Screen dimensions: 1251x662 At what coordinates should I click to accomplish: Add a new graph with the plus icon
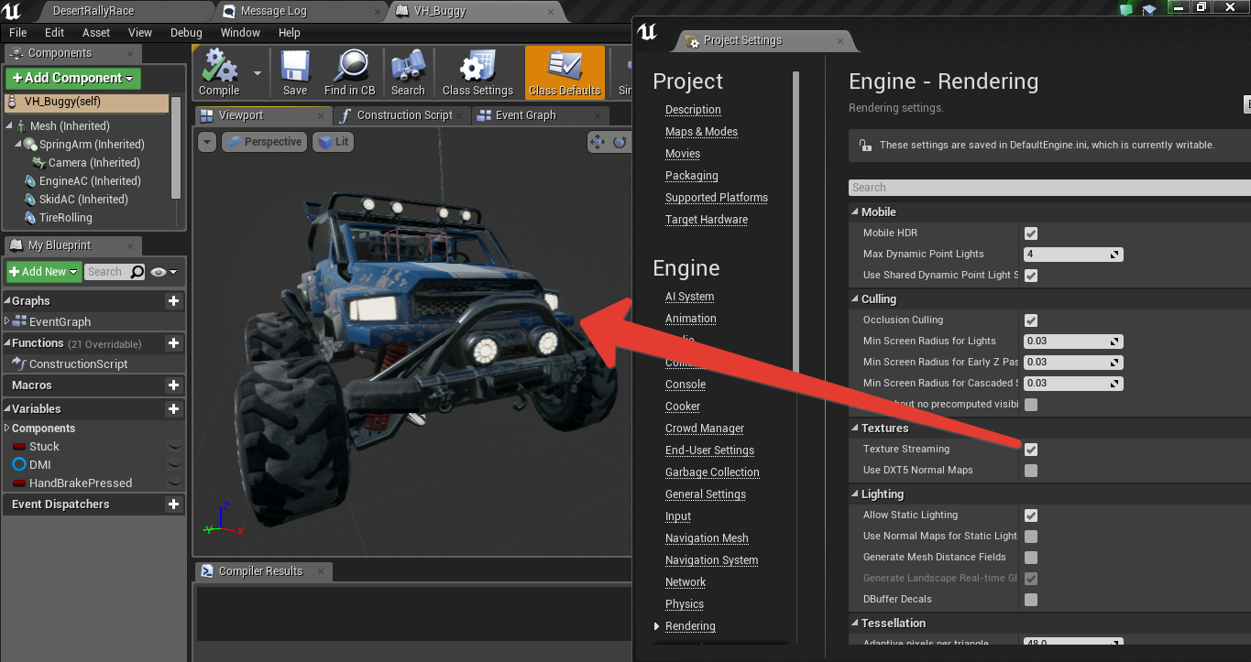(173, 301)
